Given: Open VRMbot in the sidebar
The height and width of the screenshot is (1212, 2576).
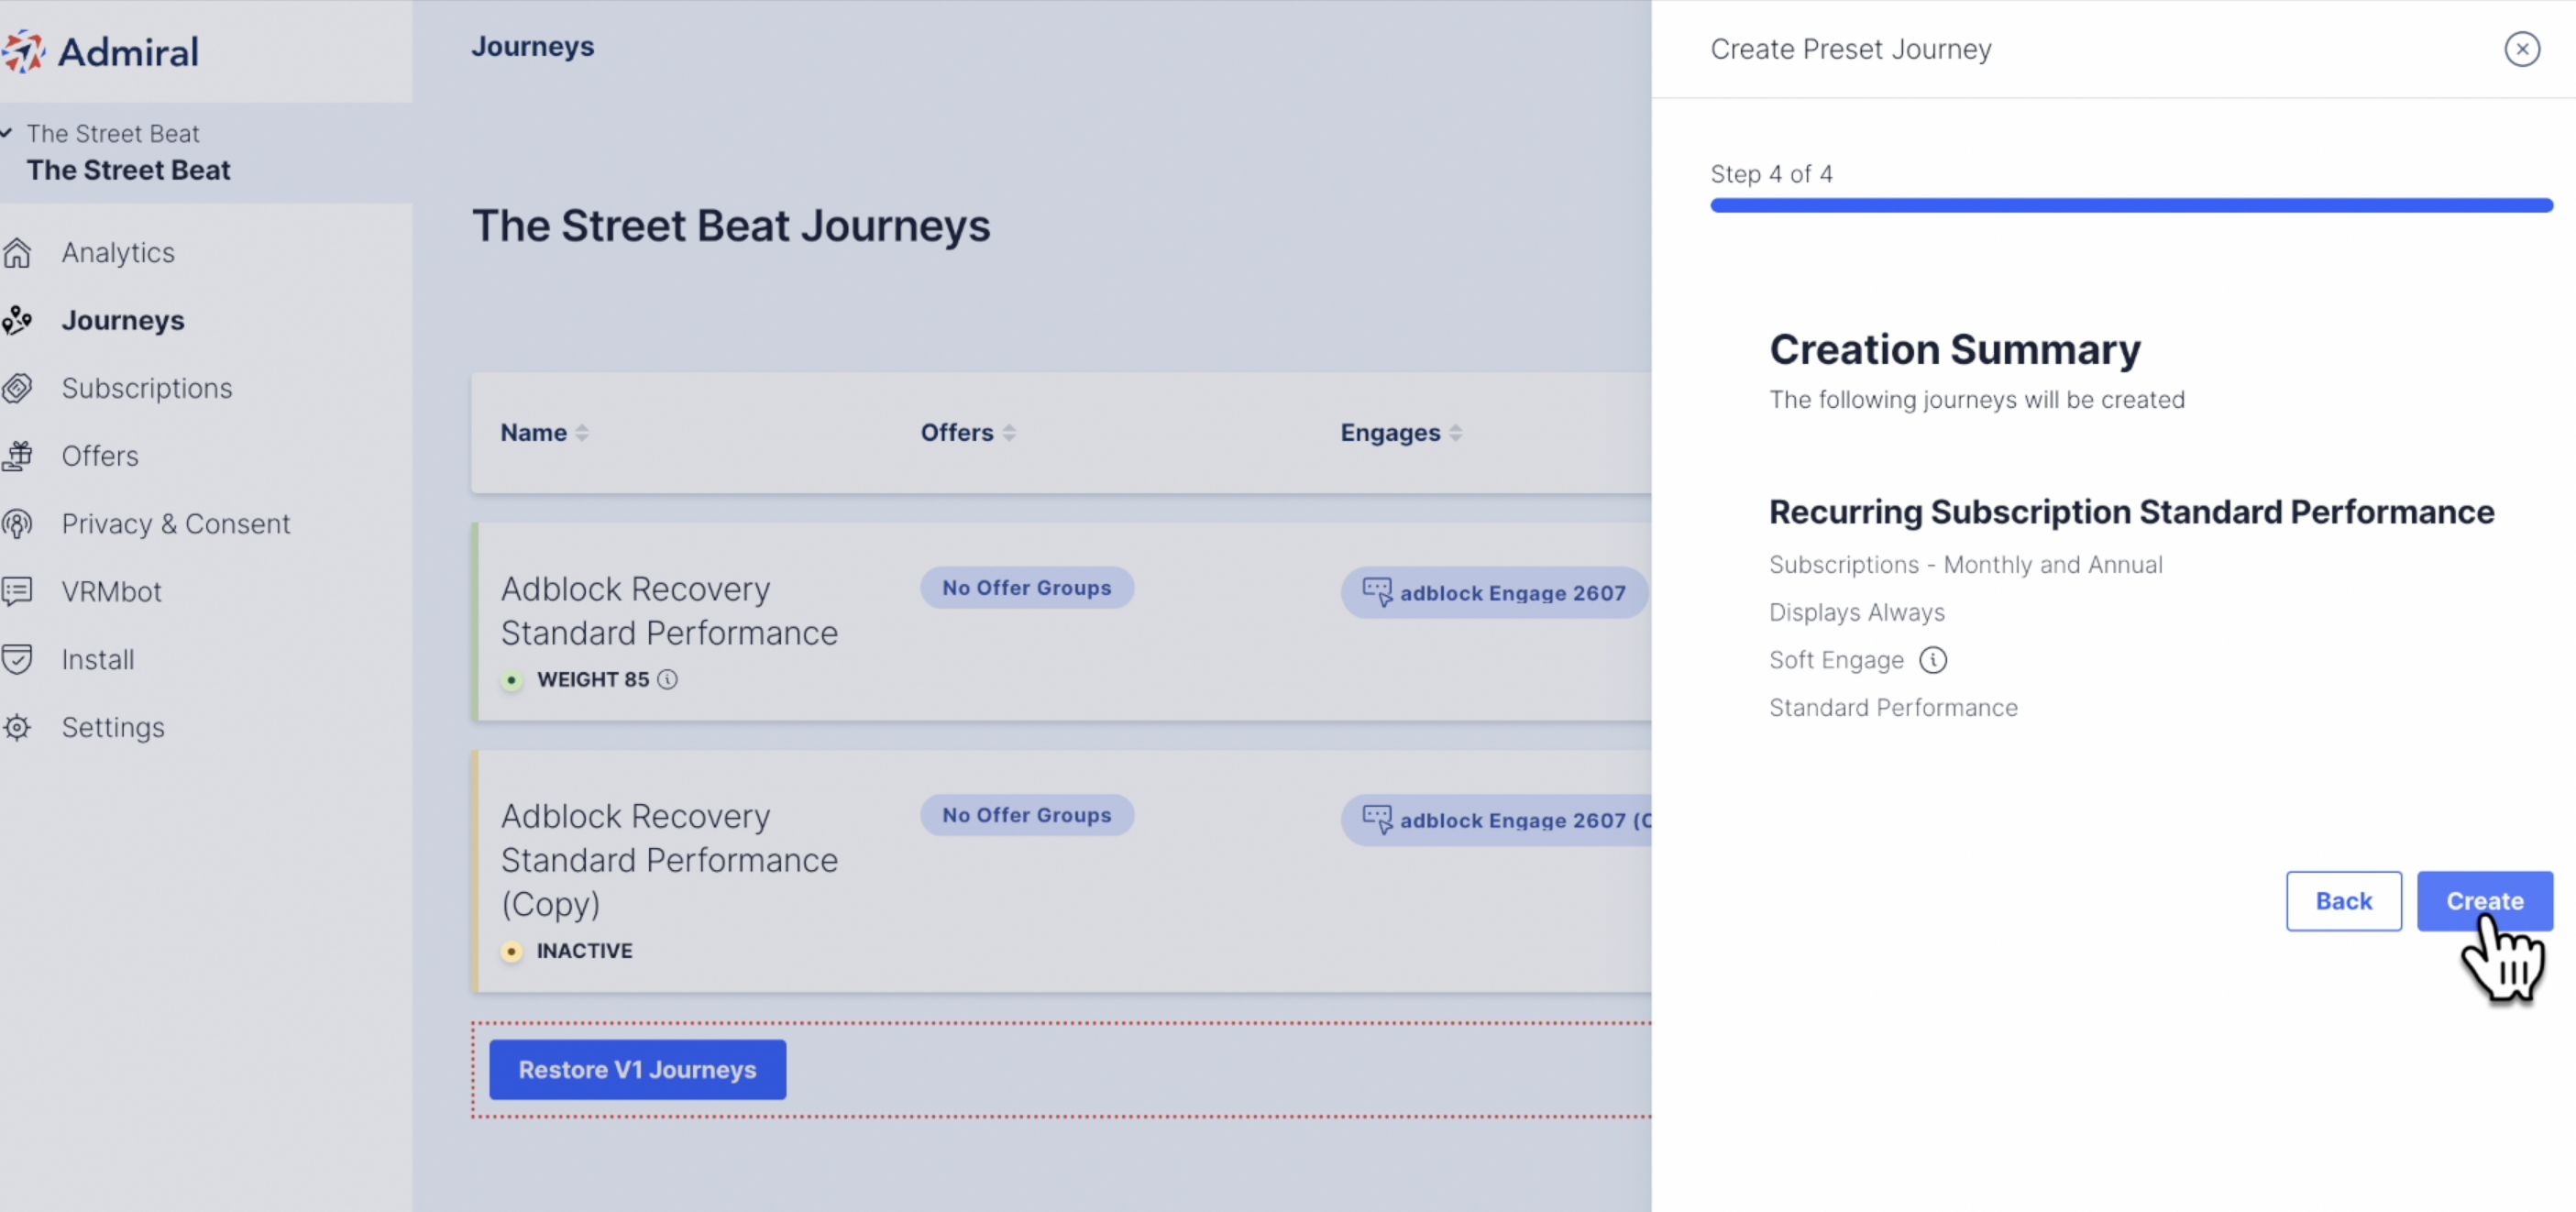Looking at the screenshot, I should (x=111, y=592).
